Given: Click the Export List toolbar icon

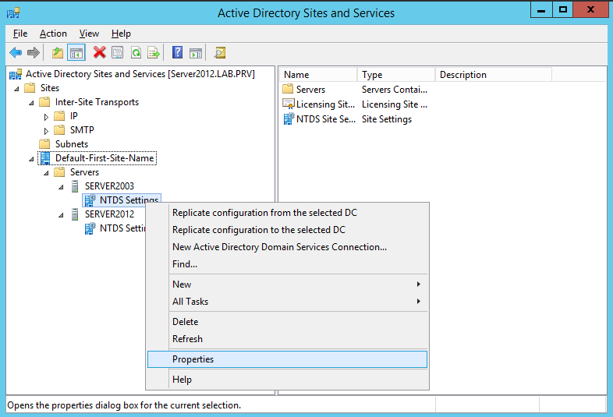Looking at the screenshot, I should pyautogui.click(x=154, y=53).
